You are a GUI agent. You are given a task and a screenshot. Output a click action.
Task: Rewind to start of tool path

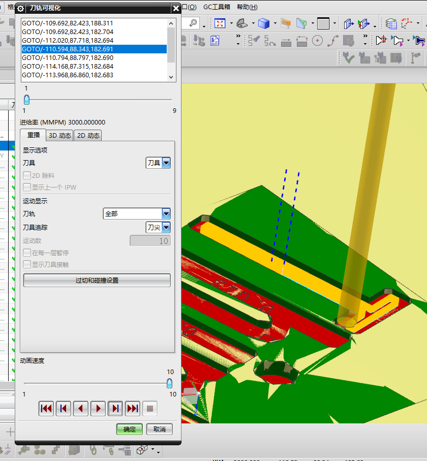46,408
